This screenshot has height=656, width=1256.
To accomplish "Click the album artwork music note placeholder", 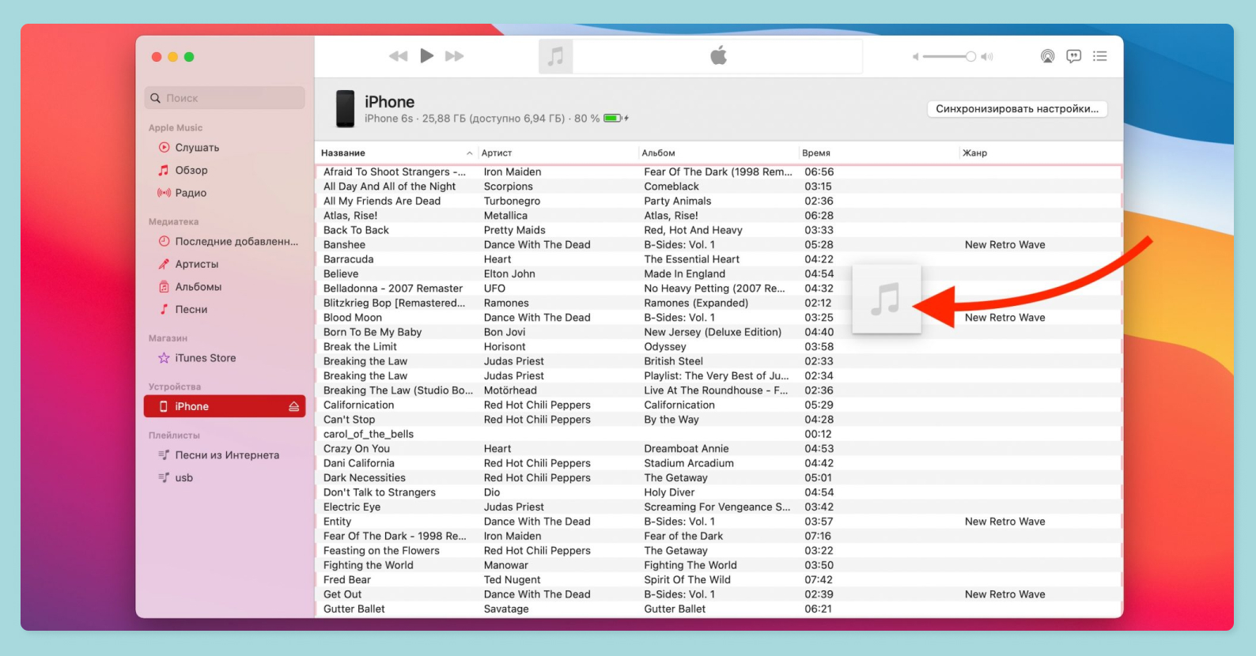I will point(555,56).
